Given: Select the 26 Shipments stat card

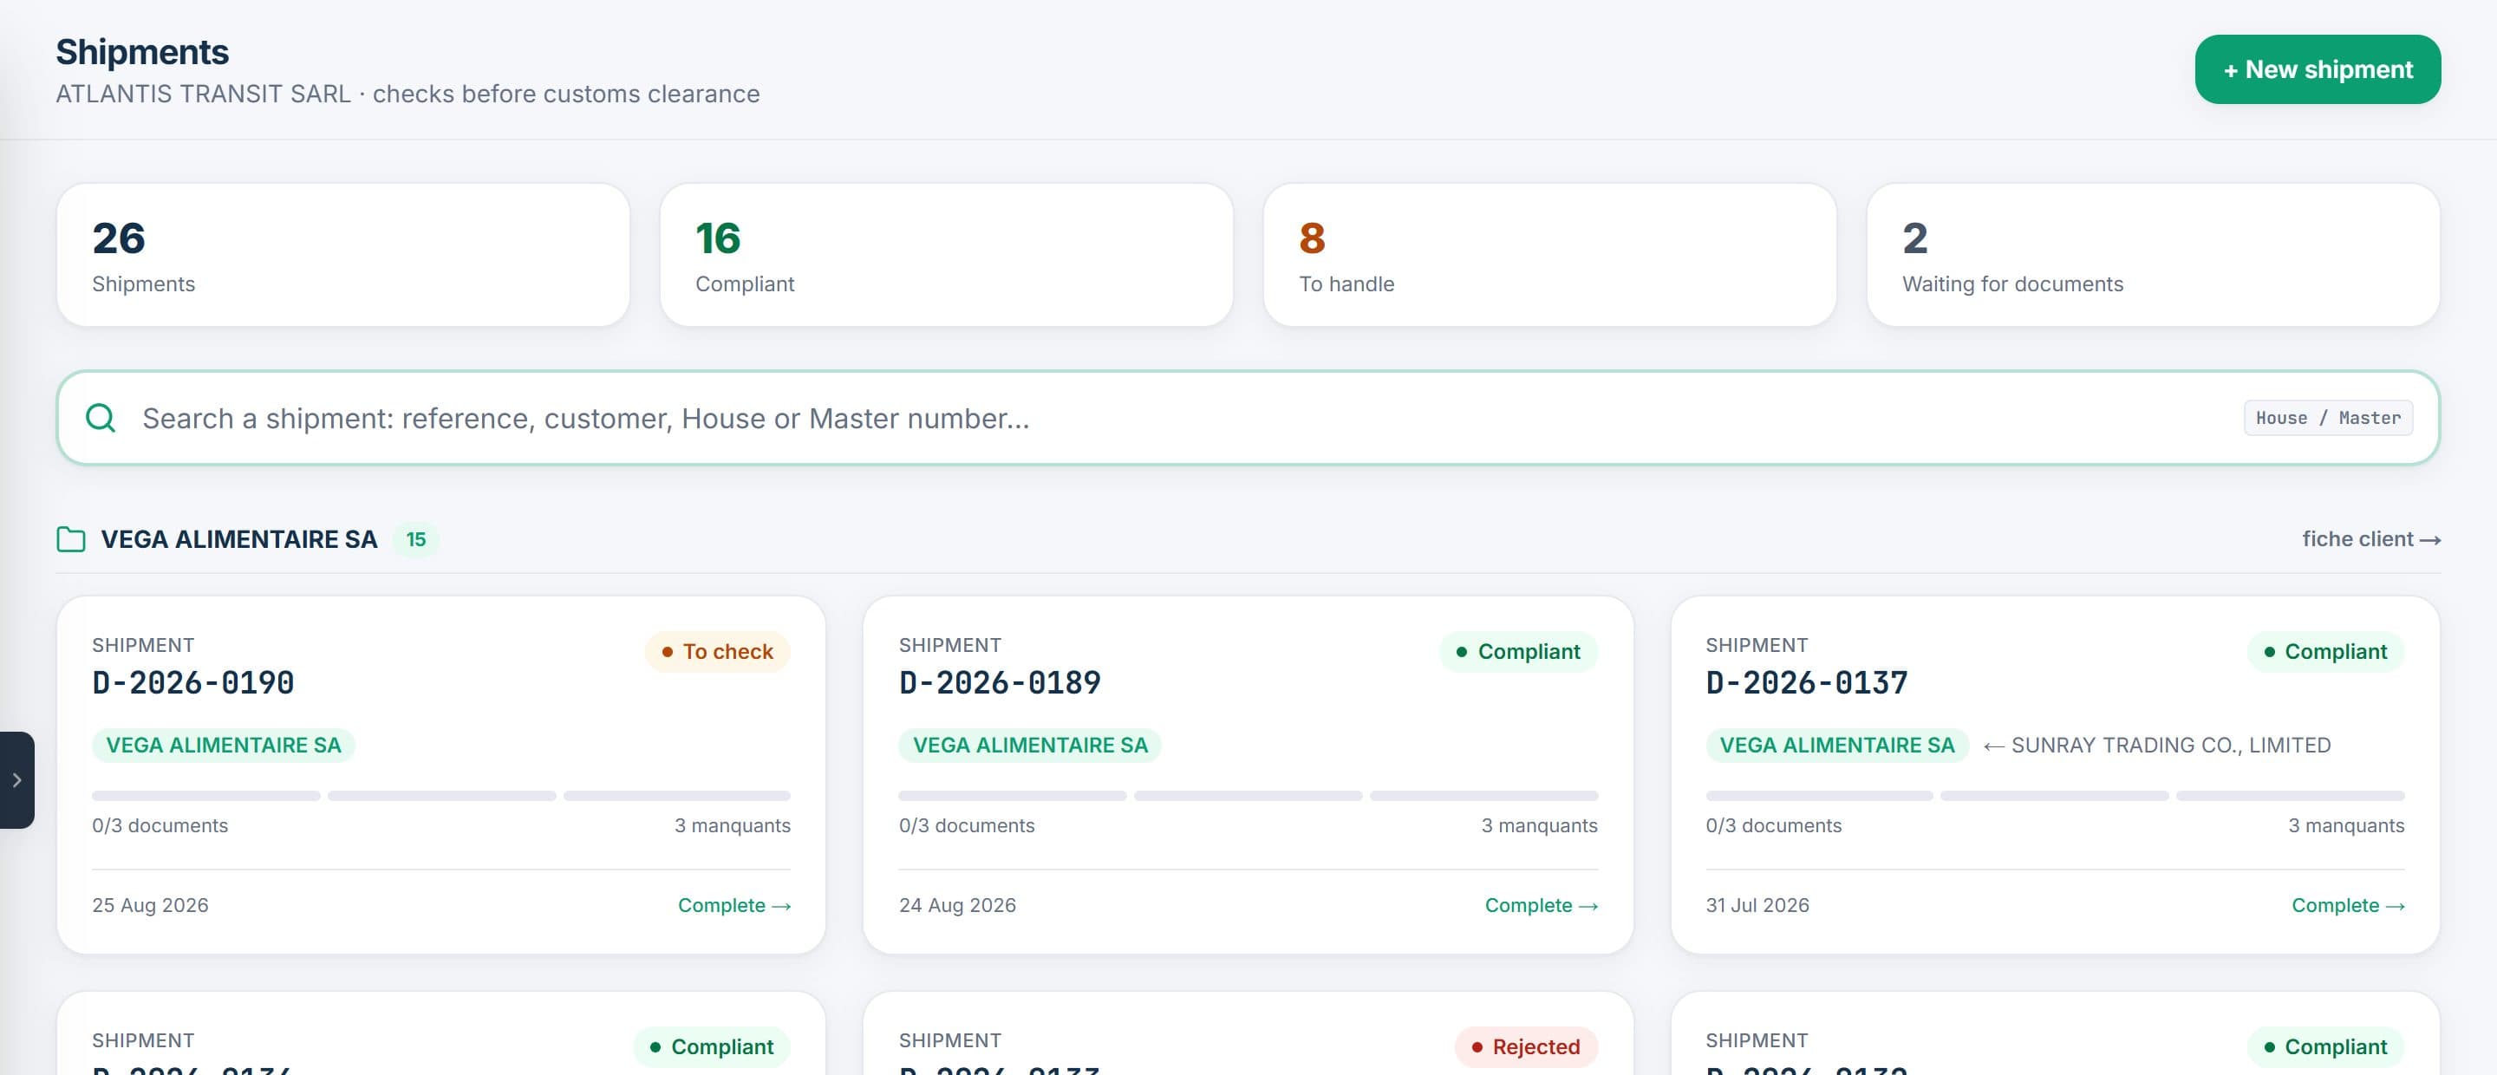Looking at the screenshot, I should coord(343,255).
